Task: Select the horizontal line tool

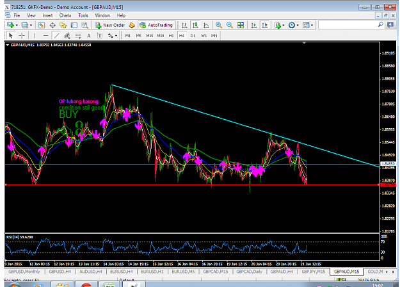Action: coord(45,35)
